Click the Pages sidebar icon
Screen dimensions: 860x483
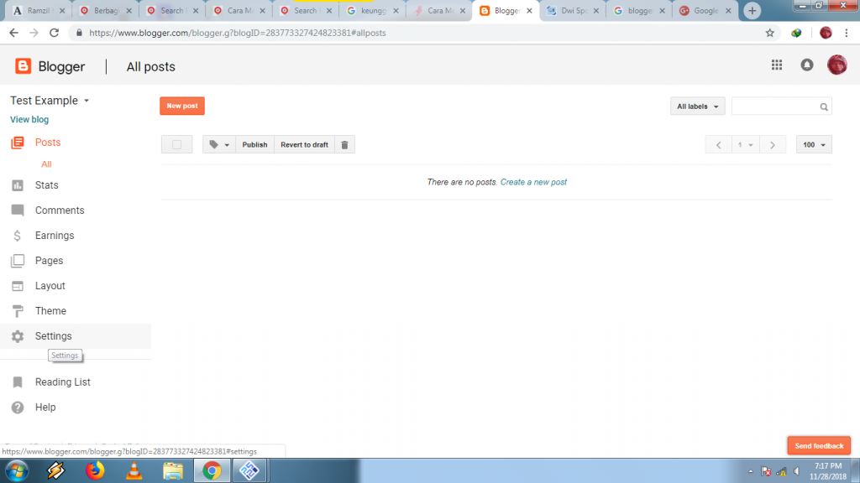(x=18, y=261)
